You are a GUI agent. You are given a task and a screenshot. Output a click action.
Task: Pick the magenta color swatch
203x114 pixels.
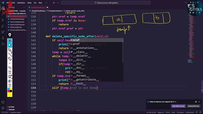[9, 91]
